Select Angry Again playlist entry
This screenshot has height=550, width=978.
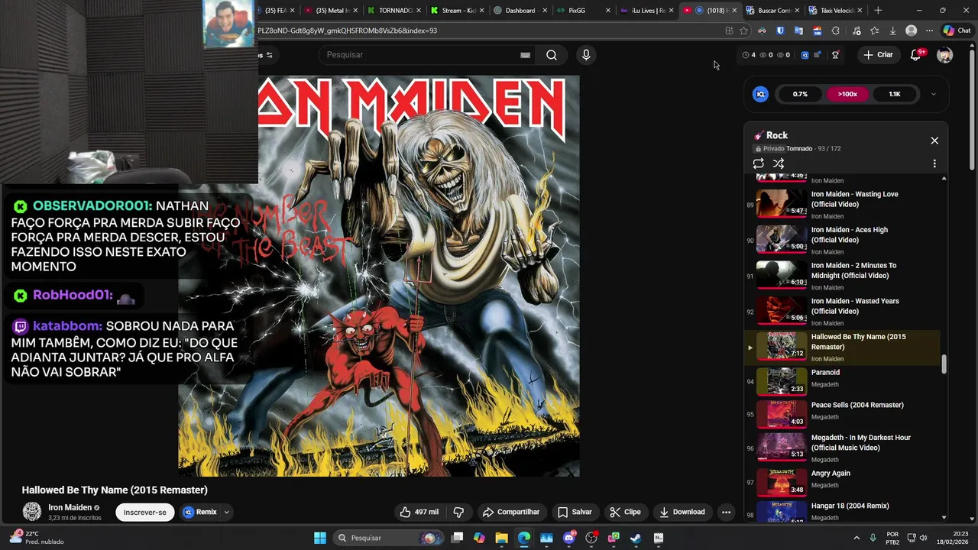[x=842, y=481]
